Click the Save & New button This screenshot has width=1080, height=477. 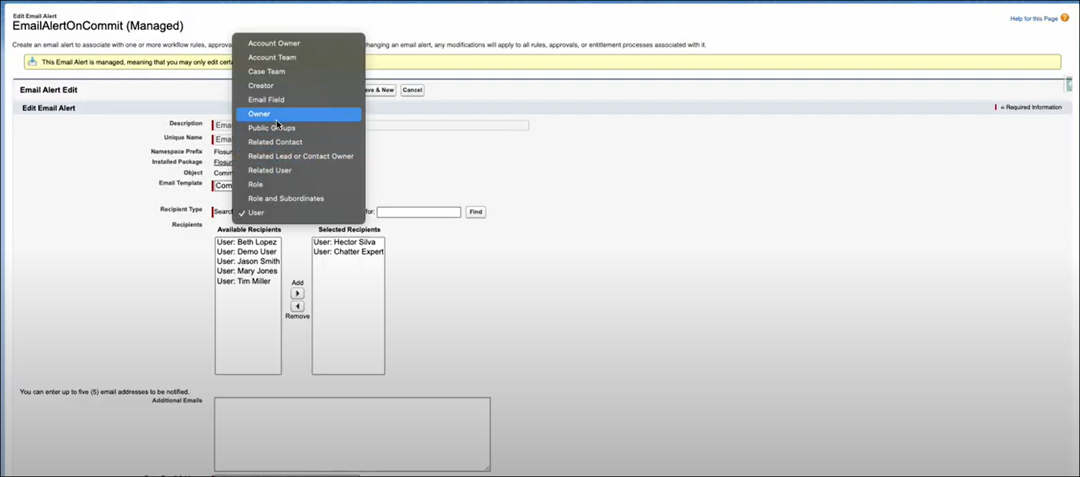pos(381,90)
